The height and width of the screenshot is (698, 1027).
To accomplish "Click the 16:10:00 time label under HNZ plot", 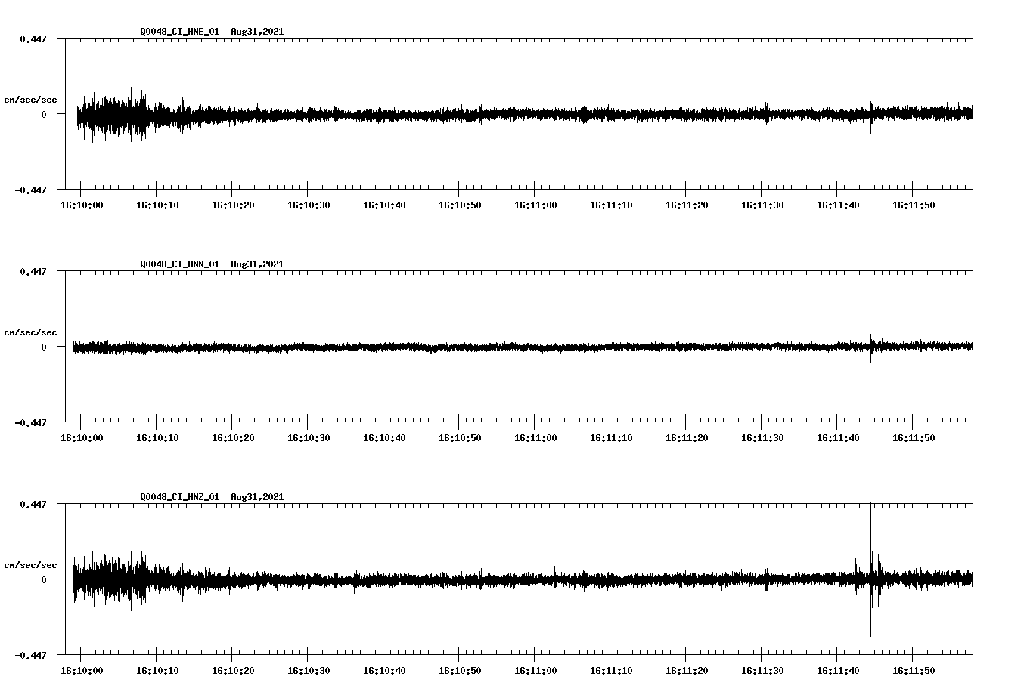I will coord(82,671).
